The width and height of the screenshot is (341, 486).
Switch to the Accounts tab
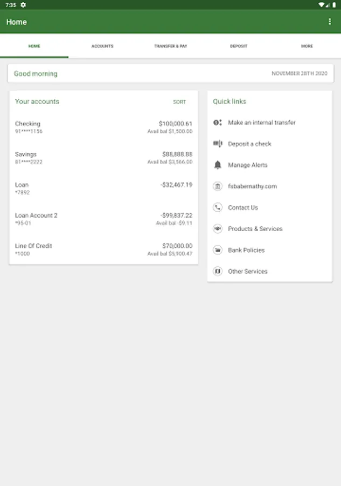(x=102, y=46)
